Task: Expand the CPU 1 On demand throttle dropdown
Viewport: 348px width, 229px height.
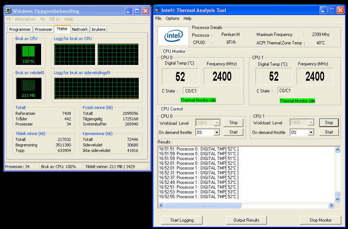Action: (311, 132)
